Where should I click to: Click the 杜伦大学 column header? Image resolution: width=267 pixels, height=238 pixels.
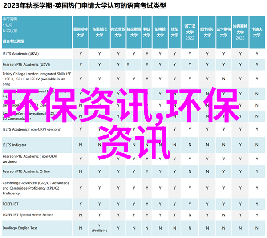tap(174, 32)
